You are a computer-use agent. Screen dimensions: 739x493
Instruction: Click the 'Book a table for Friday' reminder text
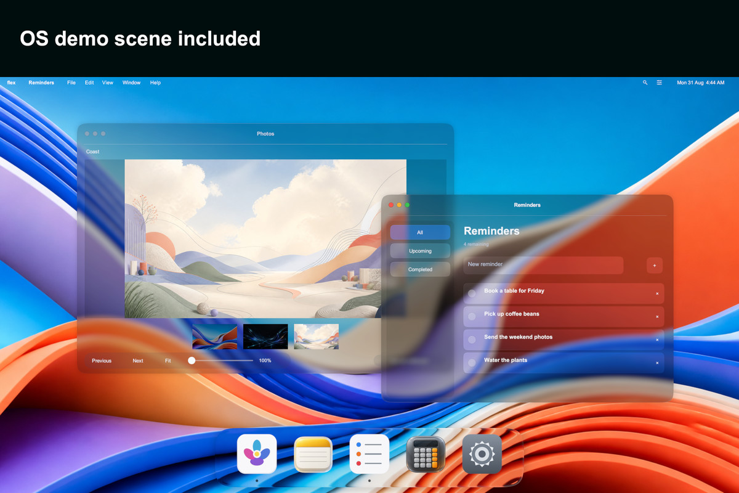[x=514, y=291]
